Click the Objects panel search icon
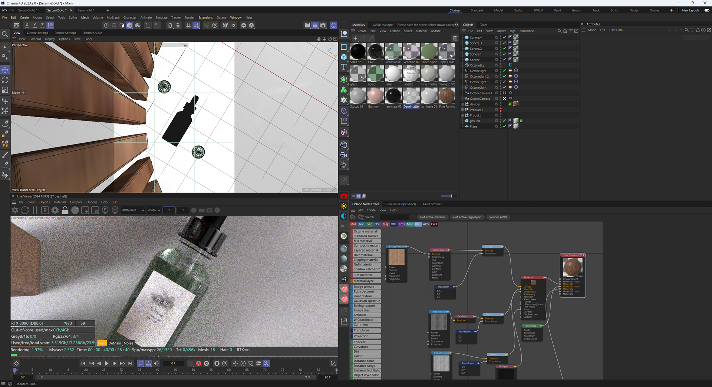The image size is (712, 387). pyautogui.click(x=559, y=31)
